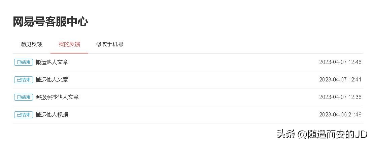Click 已结束 badge beside 搬运他人视频
This screenshot has height=143, width=372.
click(x=24, y=115)
